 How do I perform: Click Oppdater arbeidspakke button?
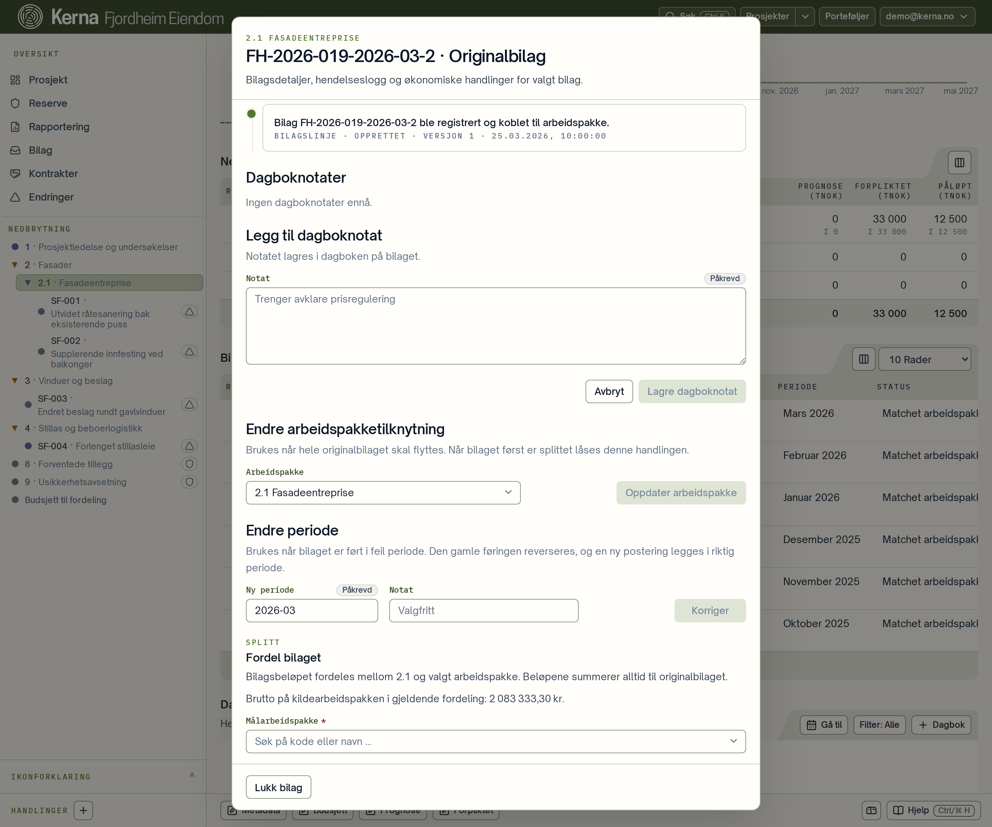coord(681,493)
